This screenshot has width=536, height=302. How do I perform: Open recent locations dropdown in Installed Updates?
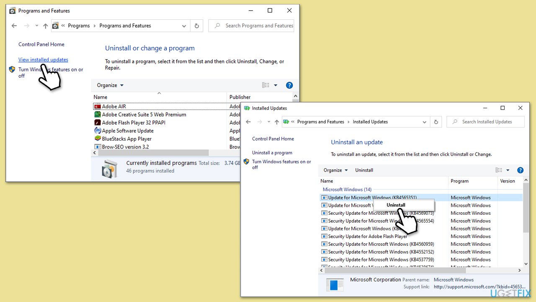[x=268, y=122]
